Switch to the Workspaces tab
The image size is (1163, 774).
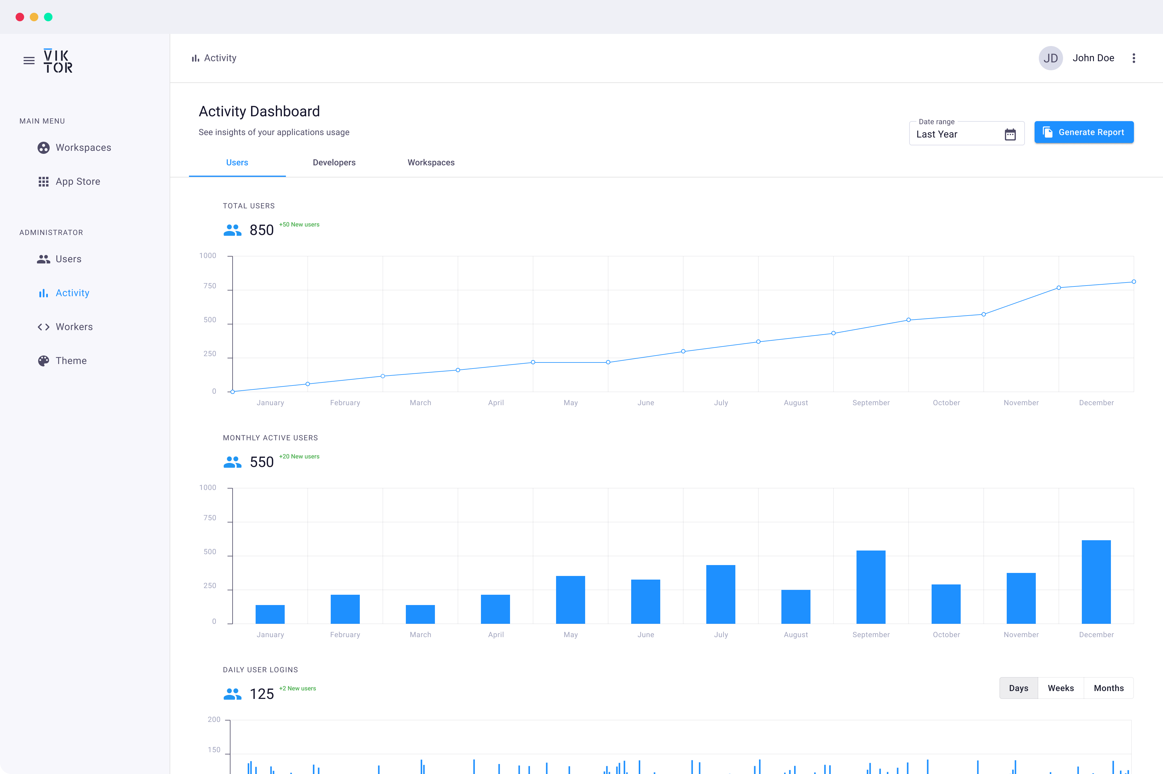[x=431, y=162]
